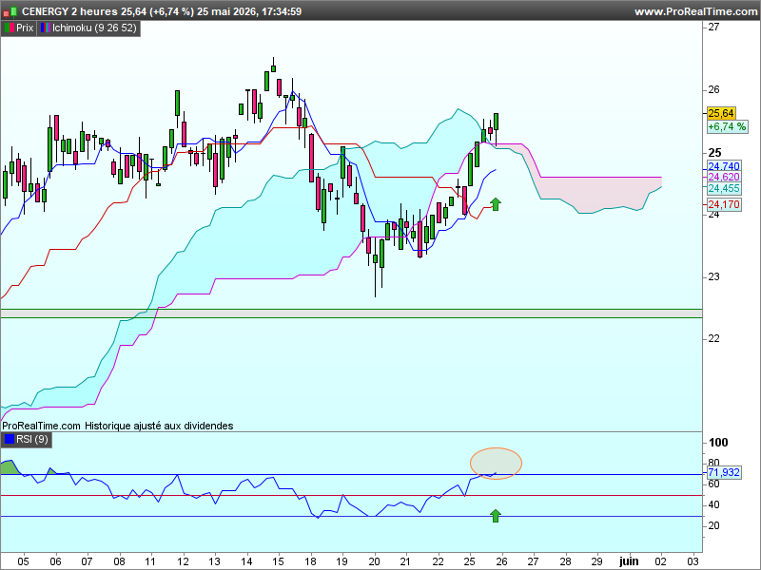This screenshot has width=761, height=570.
Task: Click the candlestick icon beside CENERGY title
Action: pos(10,11)
